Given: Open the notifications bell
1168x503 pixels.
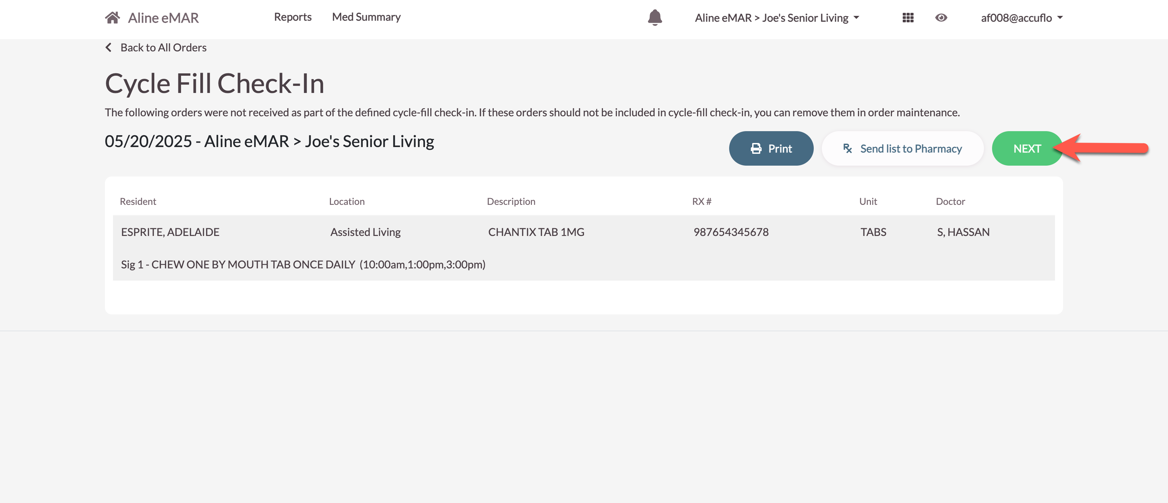Looking at the screenshot, I should click(654, 18).
